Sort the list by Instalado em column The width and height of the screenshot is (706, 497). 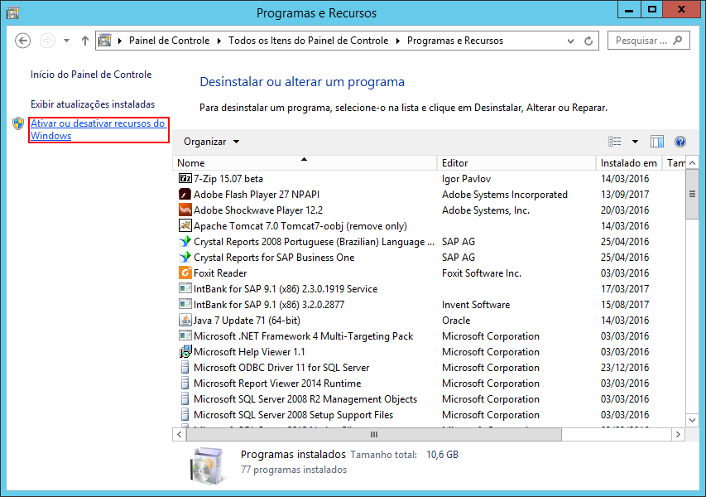(628, 162)
